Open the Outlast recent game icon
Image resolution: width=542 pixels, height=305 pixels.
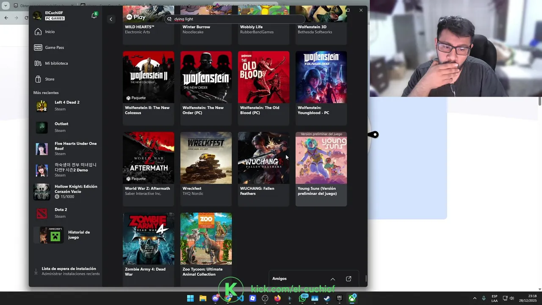pyautogui.click(x=41, y=127)
